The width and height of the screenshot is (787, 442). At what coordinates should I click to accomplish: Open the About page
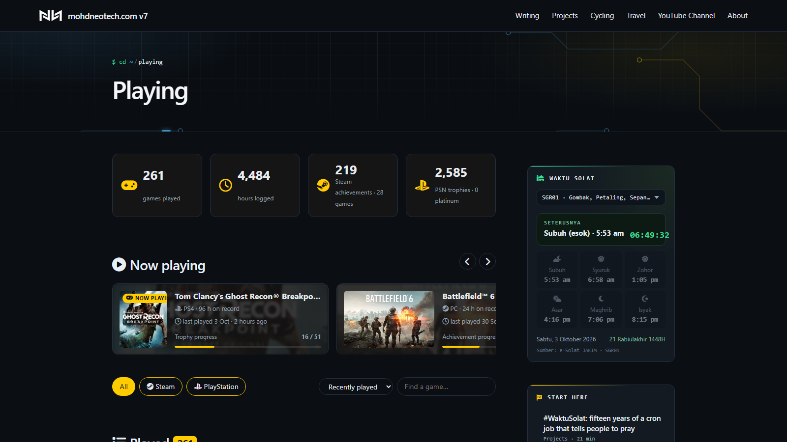(x=737, y=16)
